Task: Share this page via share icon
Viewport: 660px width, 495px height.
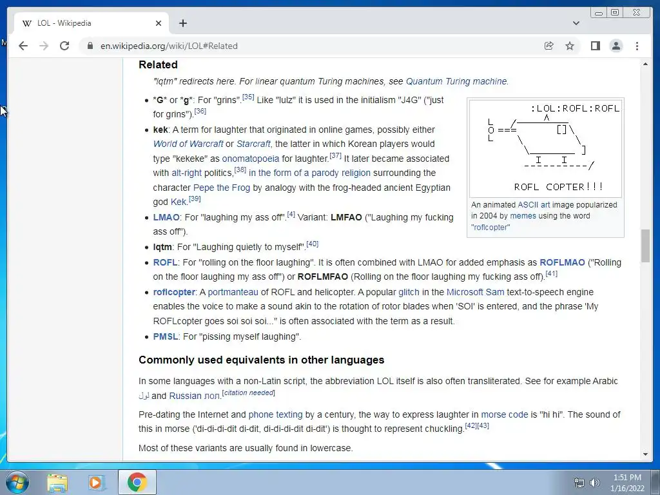Action: (x=548, y=46)
